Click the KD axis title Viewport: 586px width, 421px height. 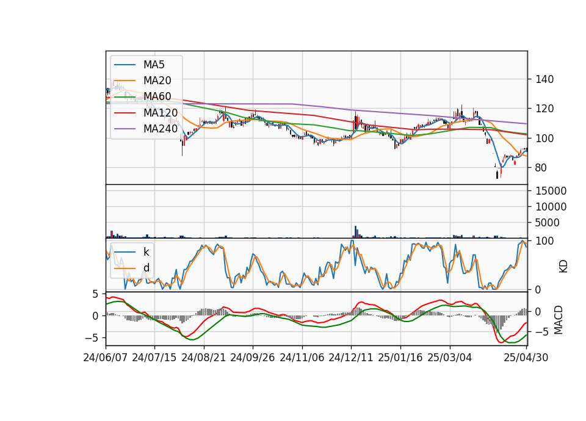point(563,267)
